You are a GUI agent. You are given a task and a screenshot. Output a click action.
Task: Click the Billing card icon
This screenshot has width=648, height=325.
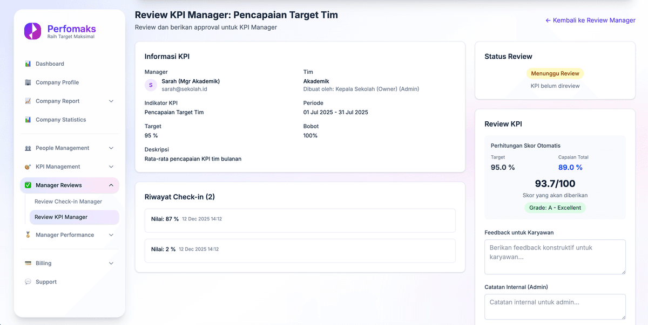pos(28,263)
